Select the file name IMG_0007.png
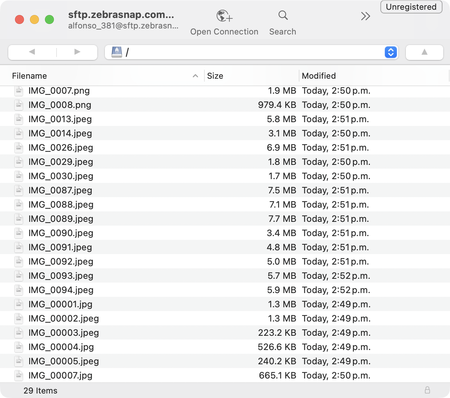450x398 pixels. [x=59, y=91]
